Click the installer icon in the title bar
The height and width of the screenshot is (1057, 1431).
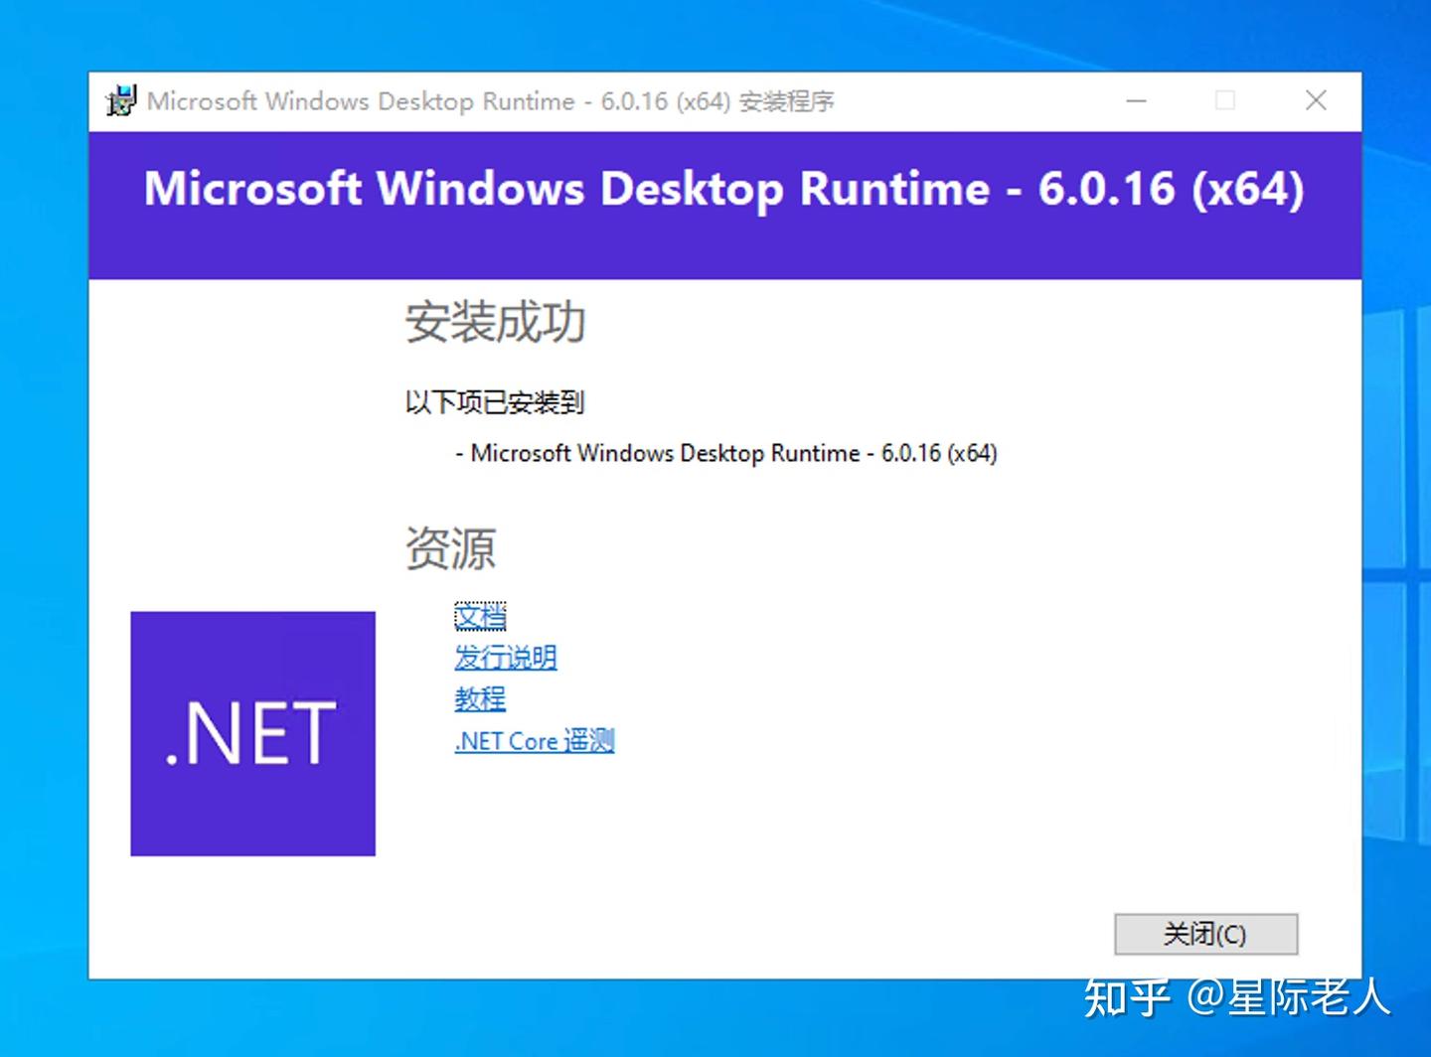[x=120, y=100]
